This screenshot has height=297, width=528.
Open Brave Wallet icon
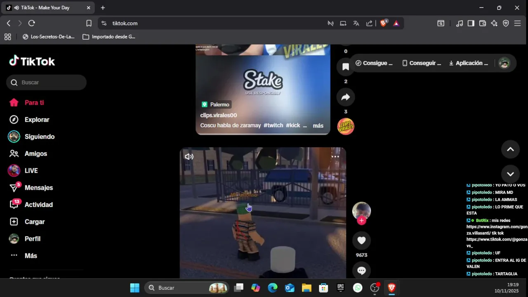pos(482,24)
